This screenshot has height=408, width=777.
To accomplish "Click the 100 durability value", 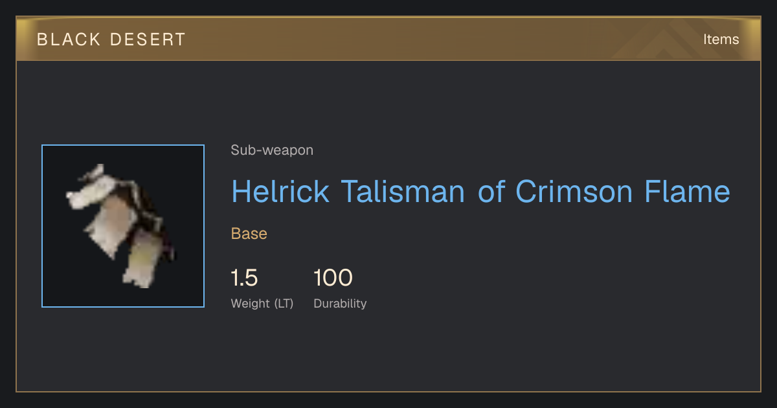I will [x=333, y=278].
